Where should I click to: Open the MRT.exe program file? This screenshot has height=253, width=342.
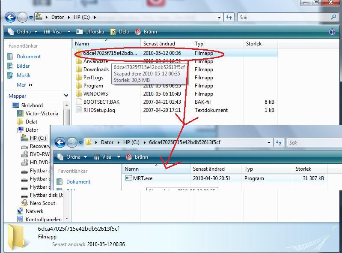click(142, 178)
